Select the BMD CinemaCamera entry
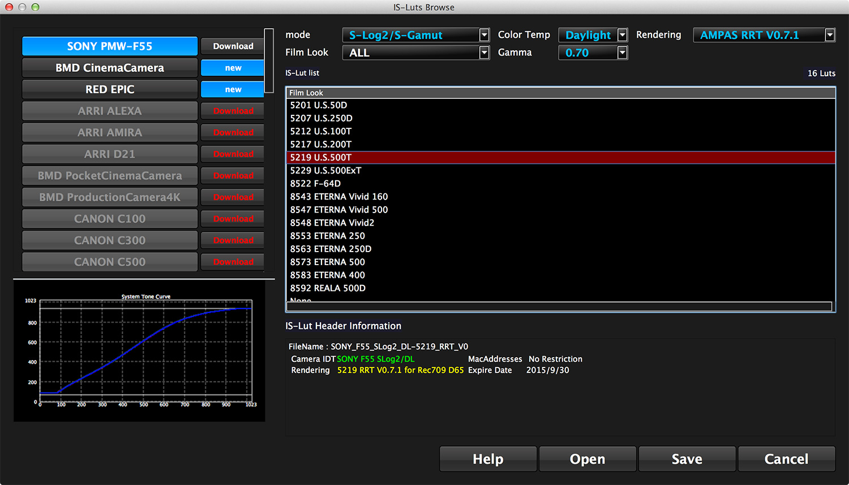 point(110,68)
